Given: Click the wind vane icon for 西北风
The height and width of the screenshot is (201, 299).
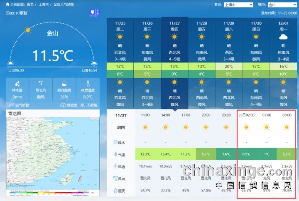Looking at the screenshot, I should click(x=41, y=84).
